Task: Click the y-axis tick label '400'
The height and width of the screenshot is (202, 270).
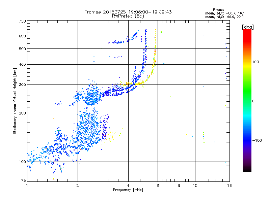Action: click(x=22, y=64)
